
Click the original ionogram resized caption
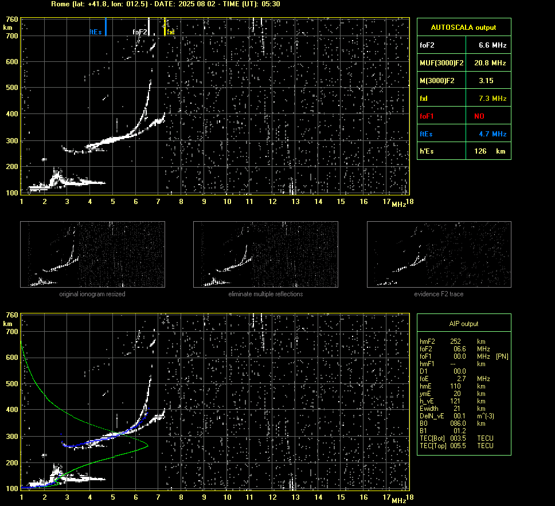[x=92, y=294]
